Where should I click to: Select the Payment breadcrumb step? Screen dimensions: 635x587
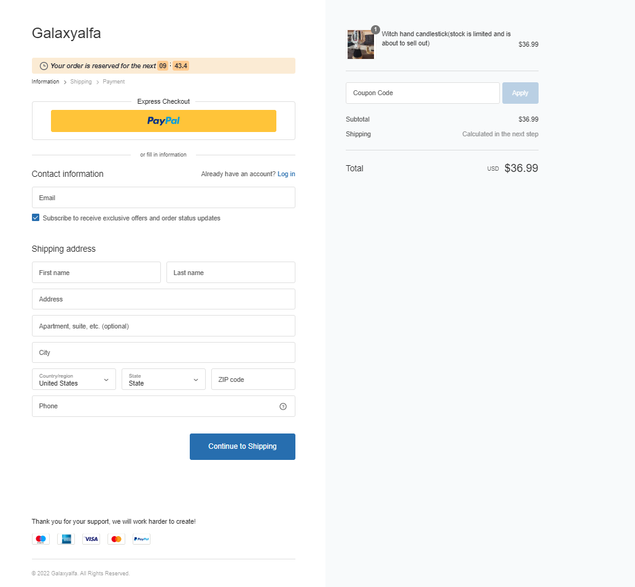coord(114,82)
